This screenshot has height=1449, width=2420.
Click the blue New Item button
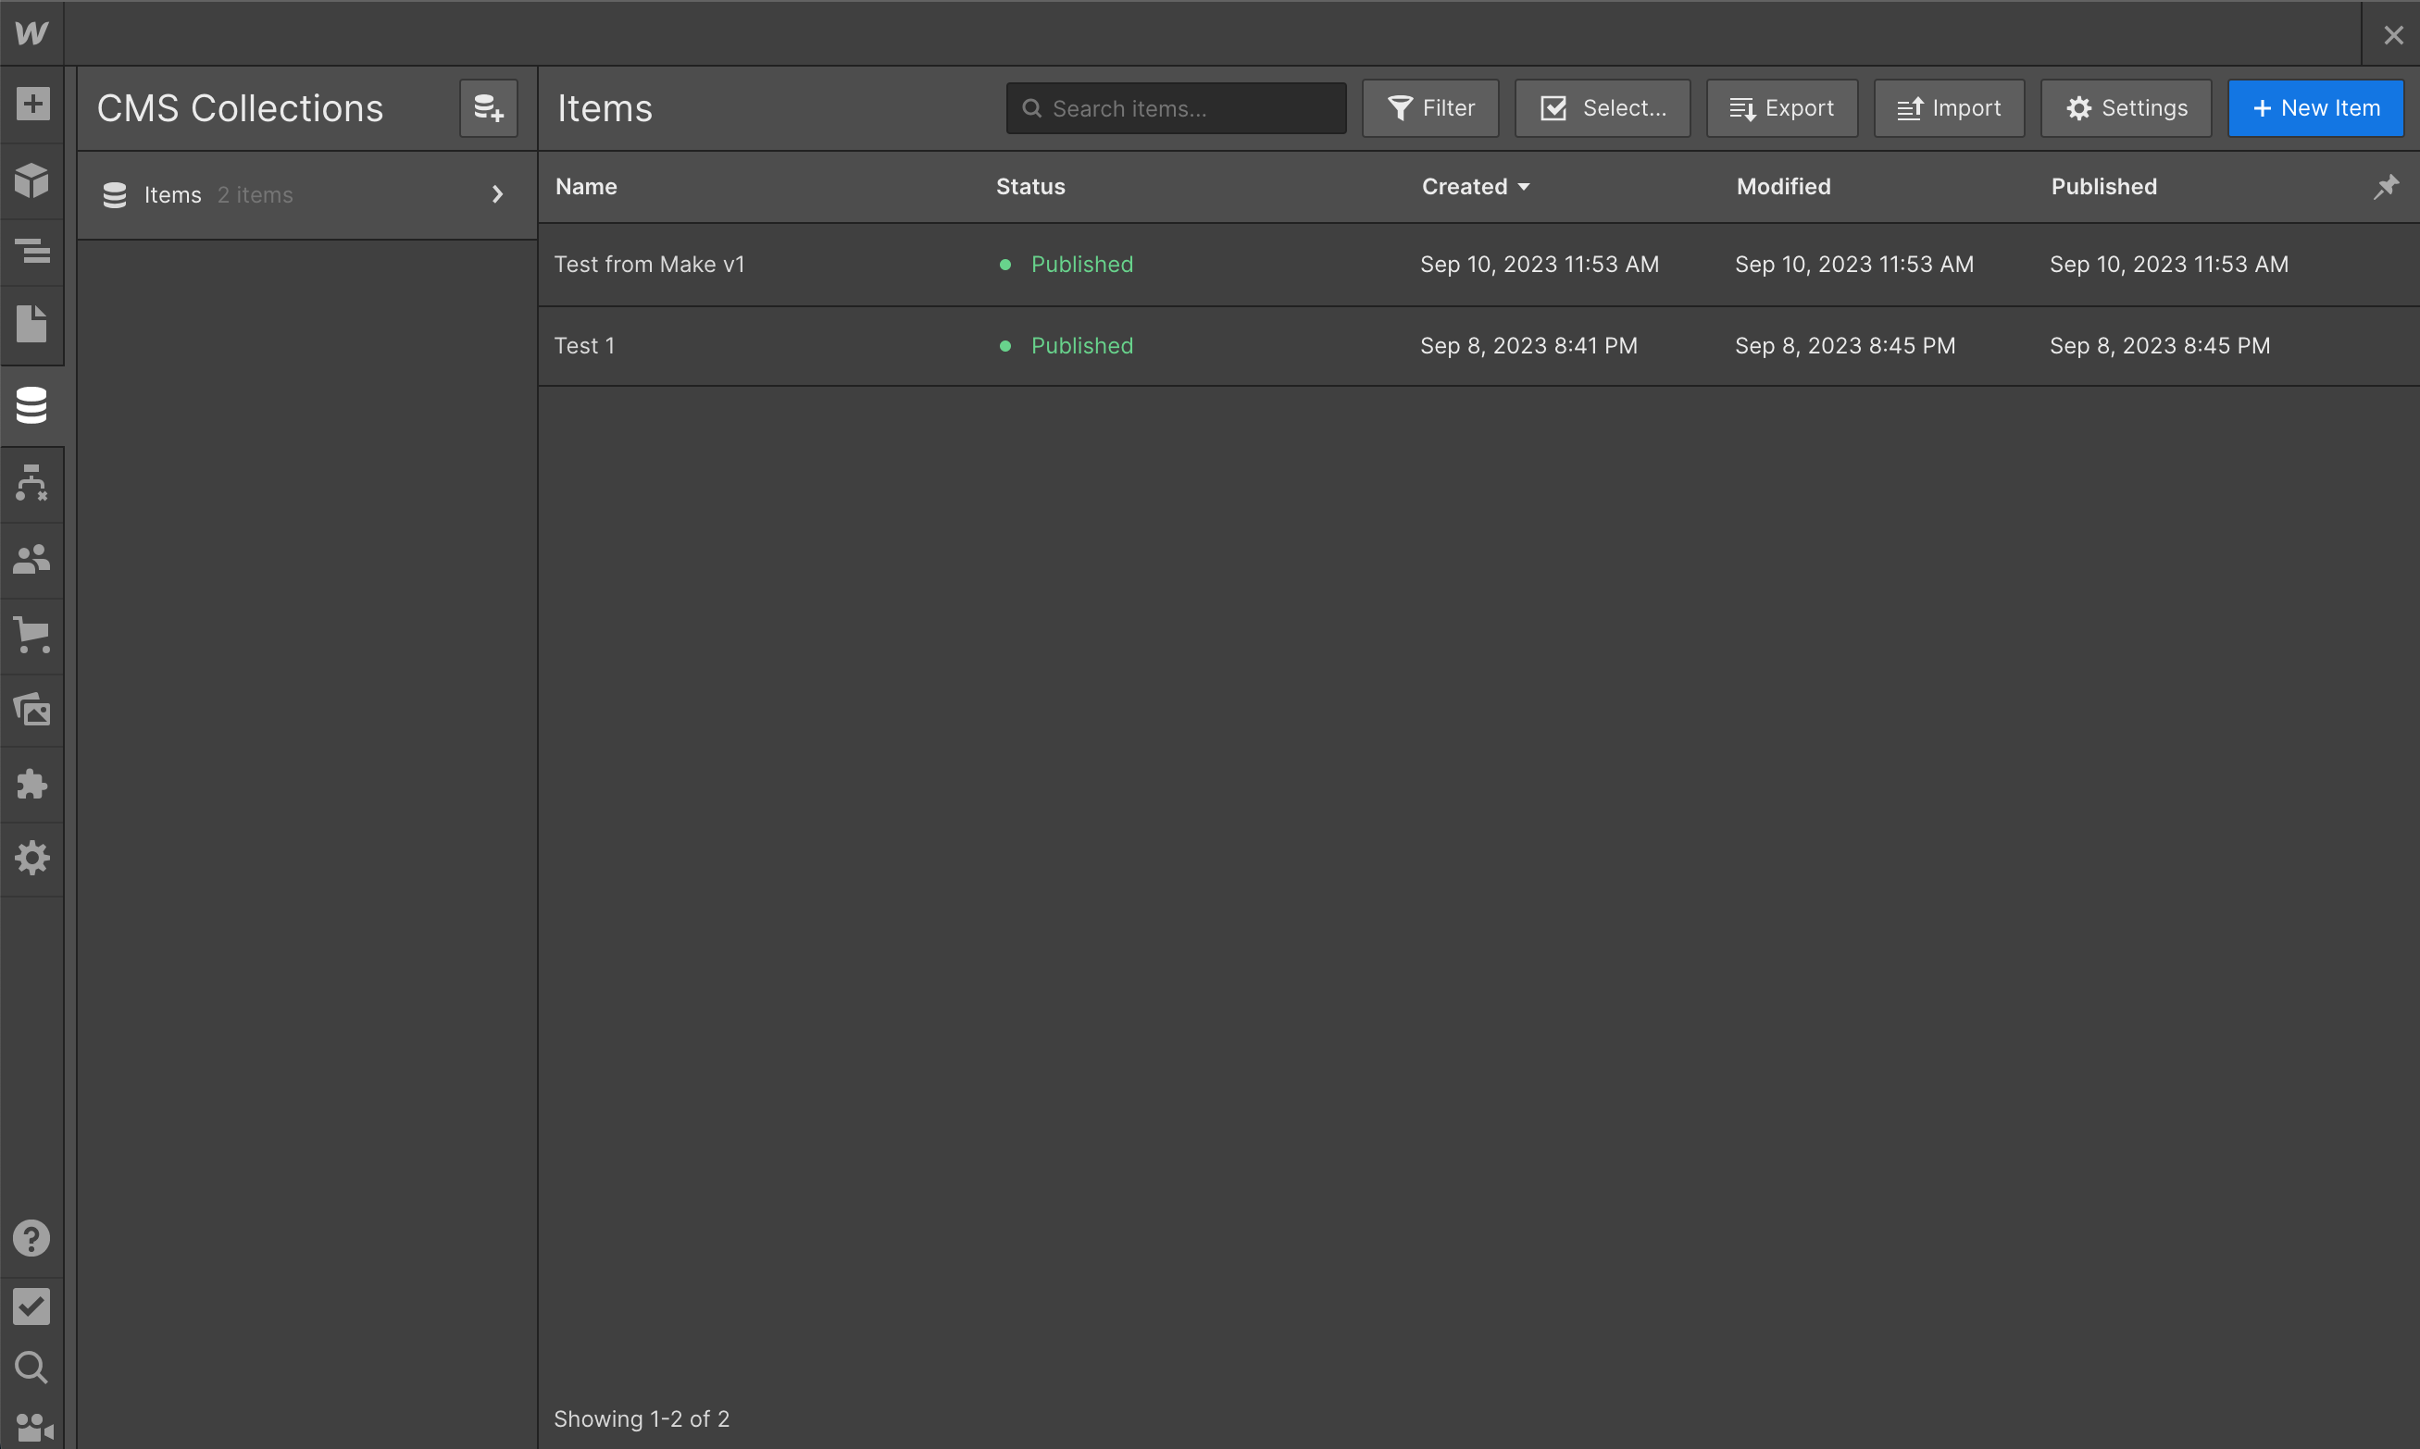[x=2314, y=108]
